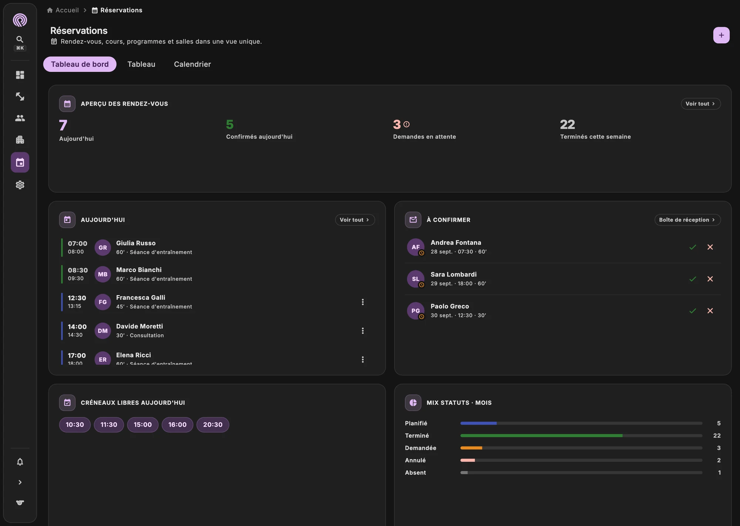Click the app logo in sidebar
This screenshot has width=740, height=526.
click(x=20, y=20)
